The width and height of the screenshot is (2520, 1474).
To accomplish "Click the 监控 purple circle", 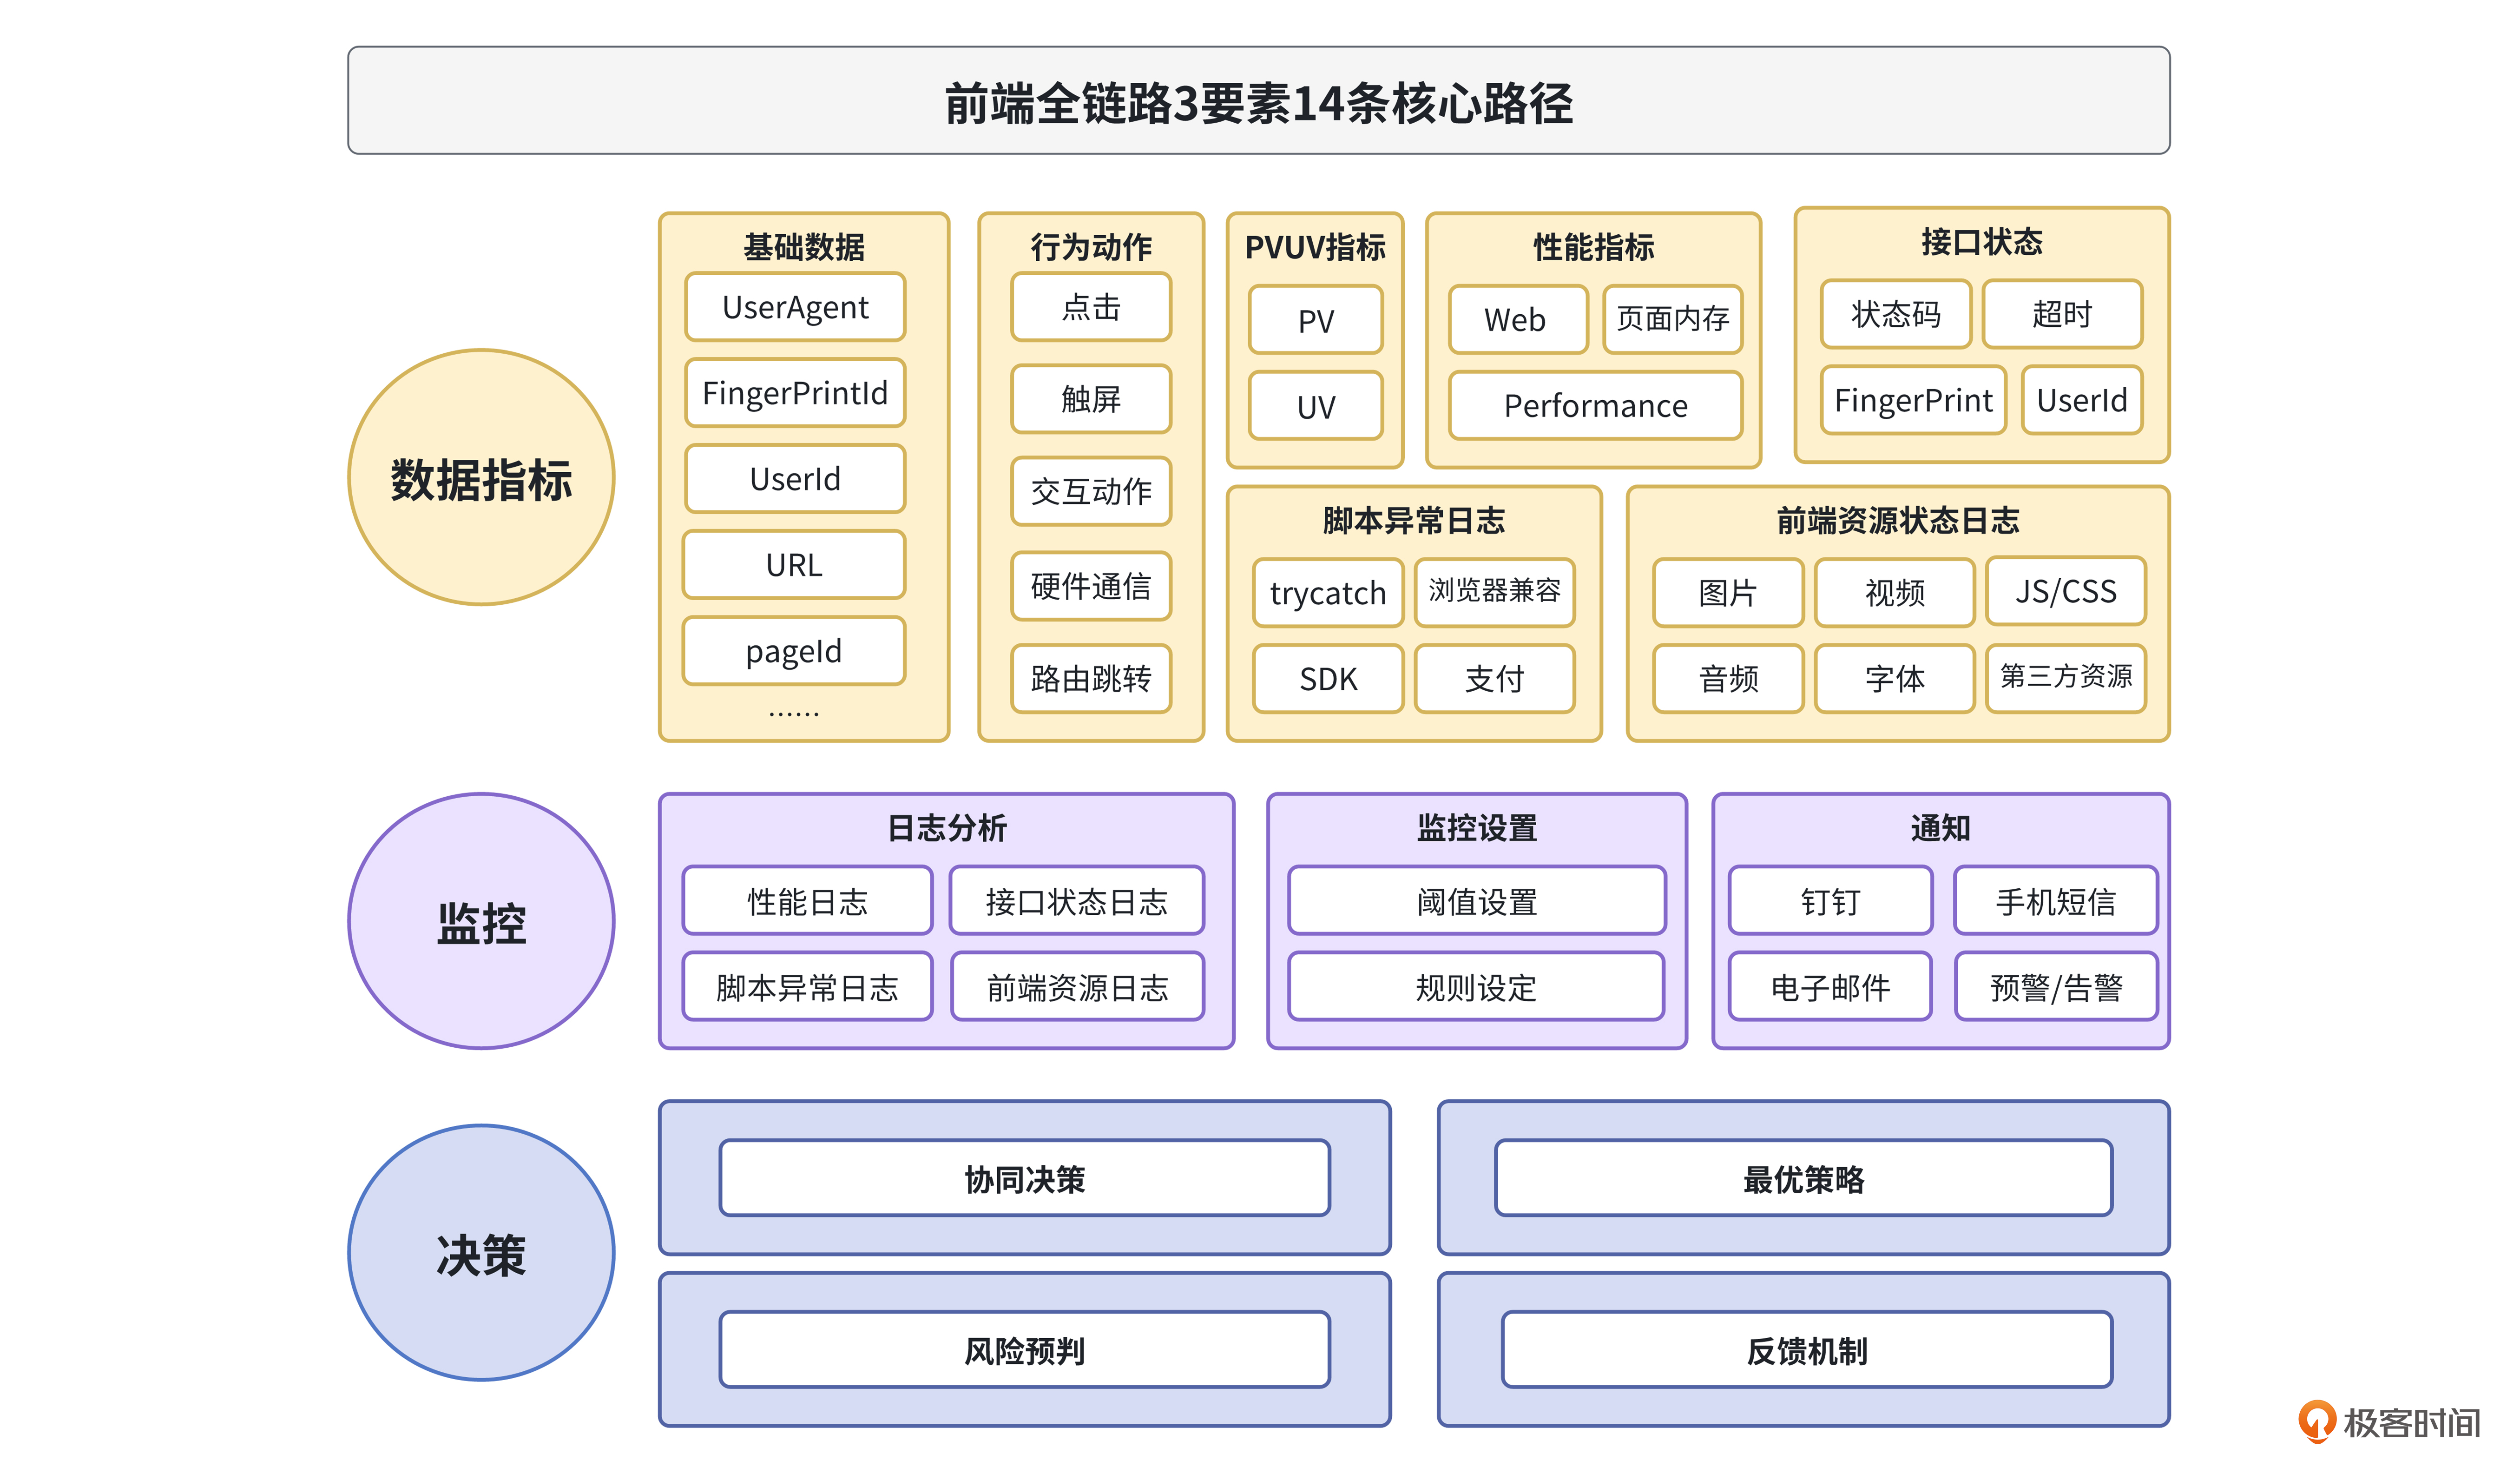I will (x=481, y=921).
